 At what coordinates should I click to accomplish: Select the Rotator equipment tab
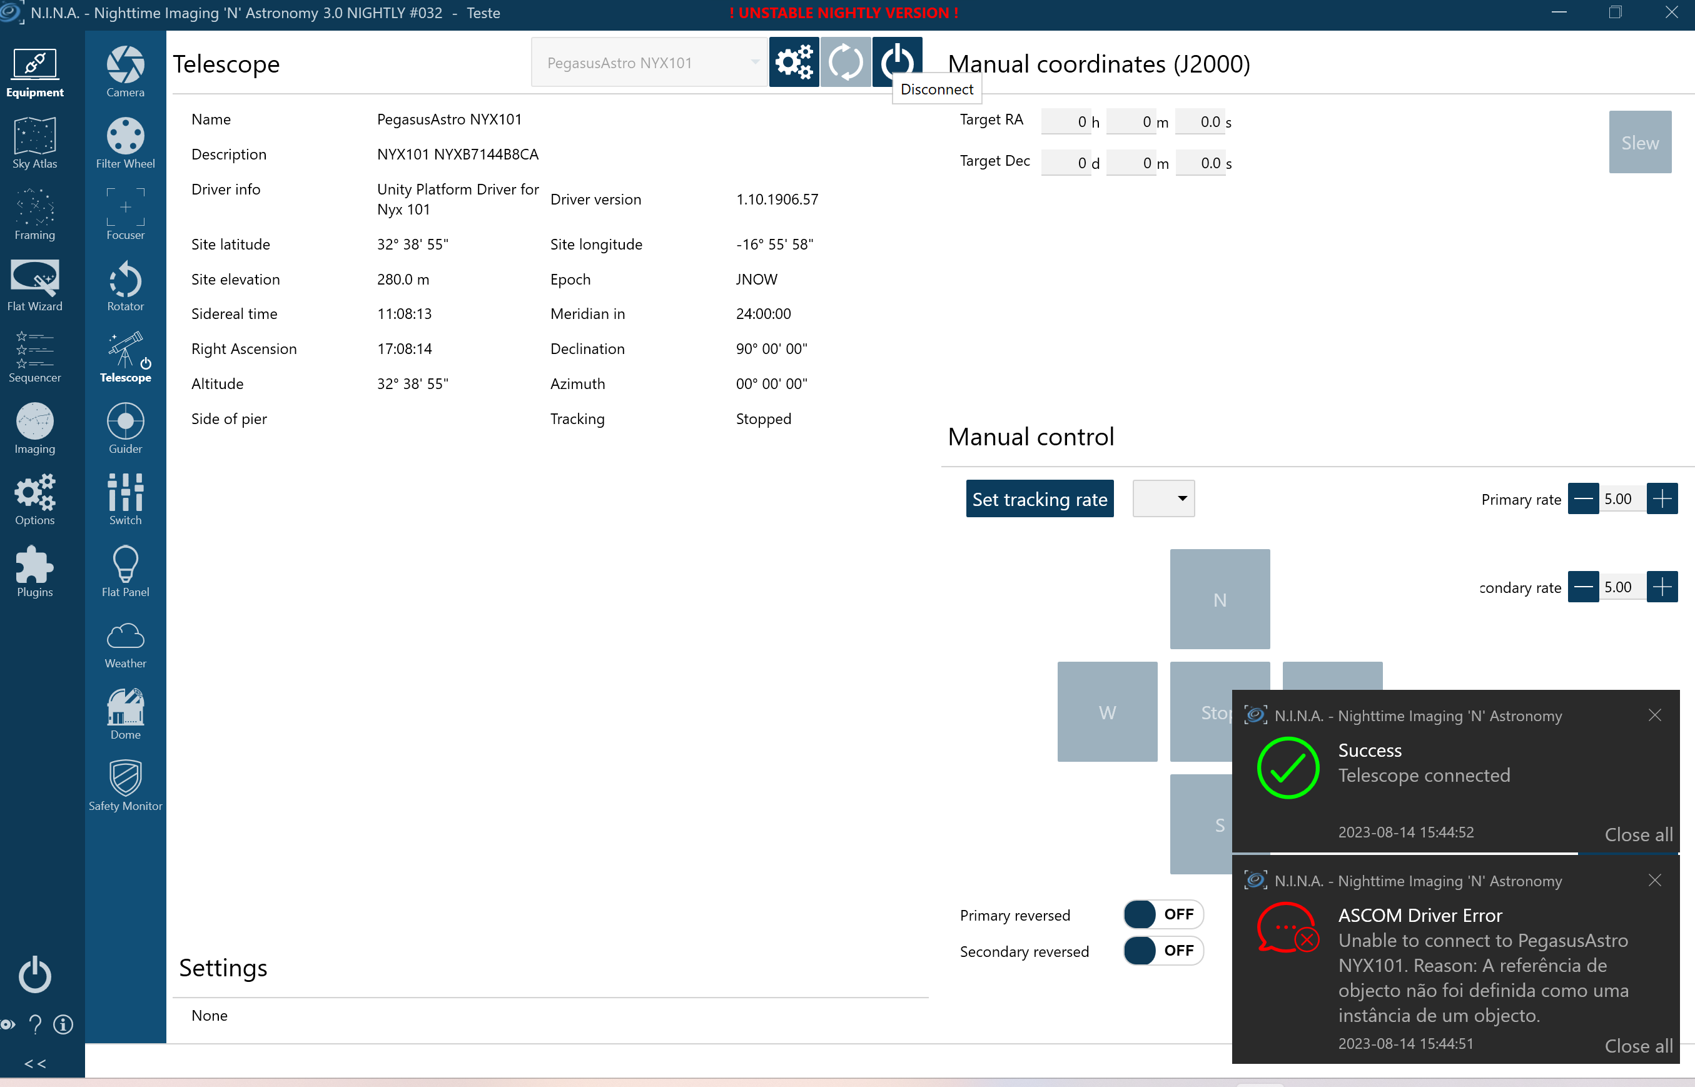click(x=126, y=286)
